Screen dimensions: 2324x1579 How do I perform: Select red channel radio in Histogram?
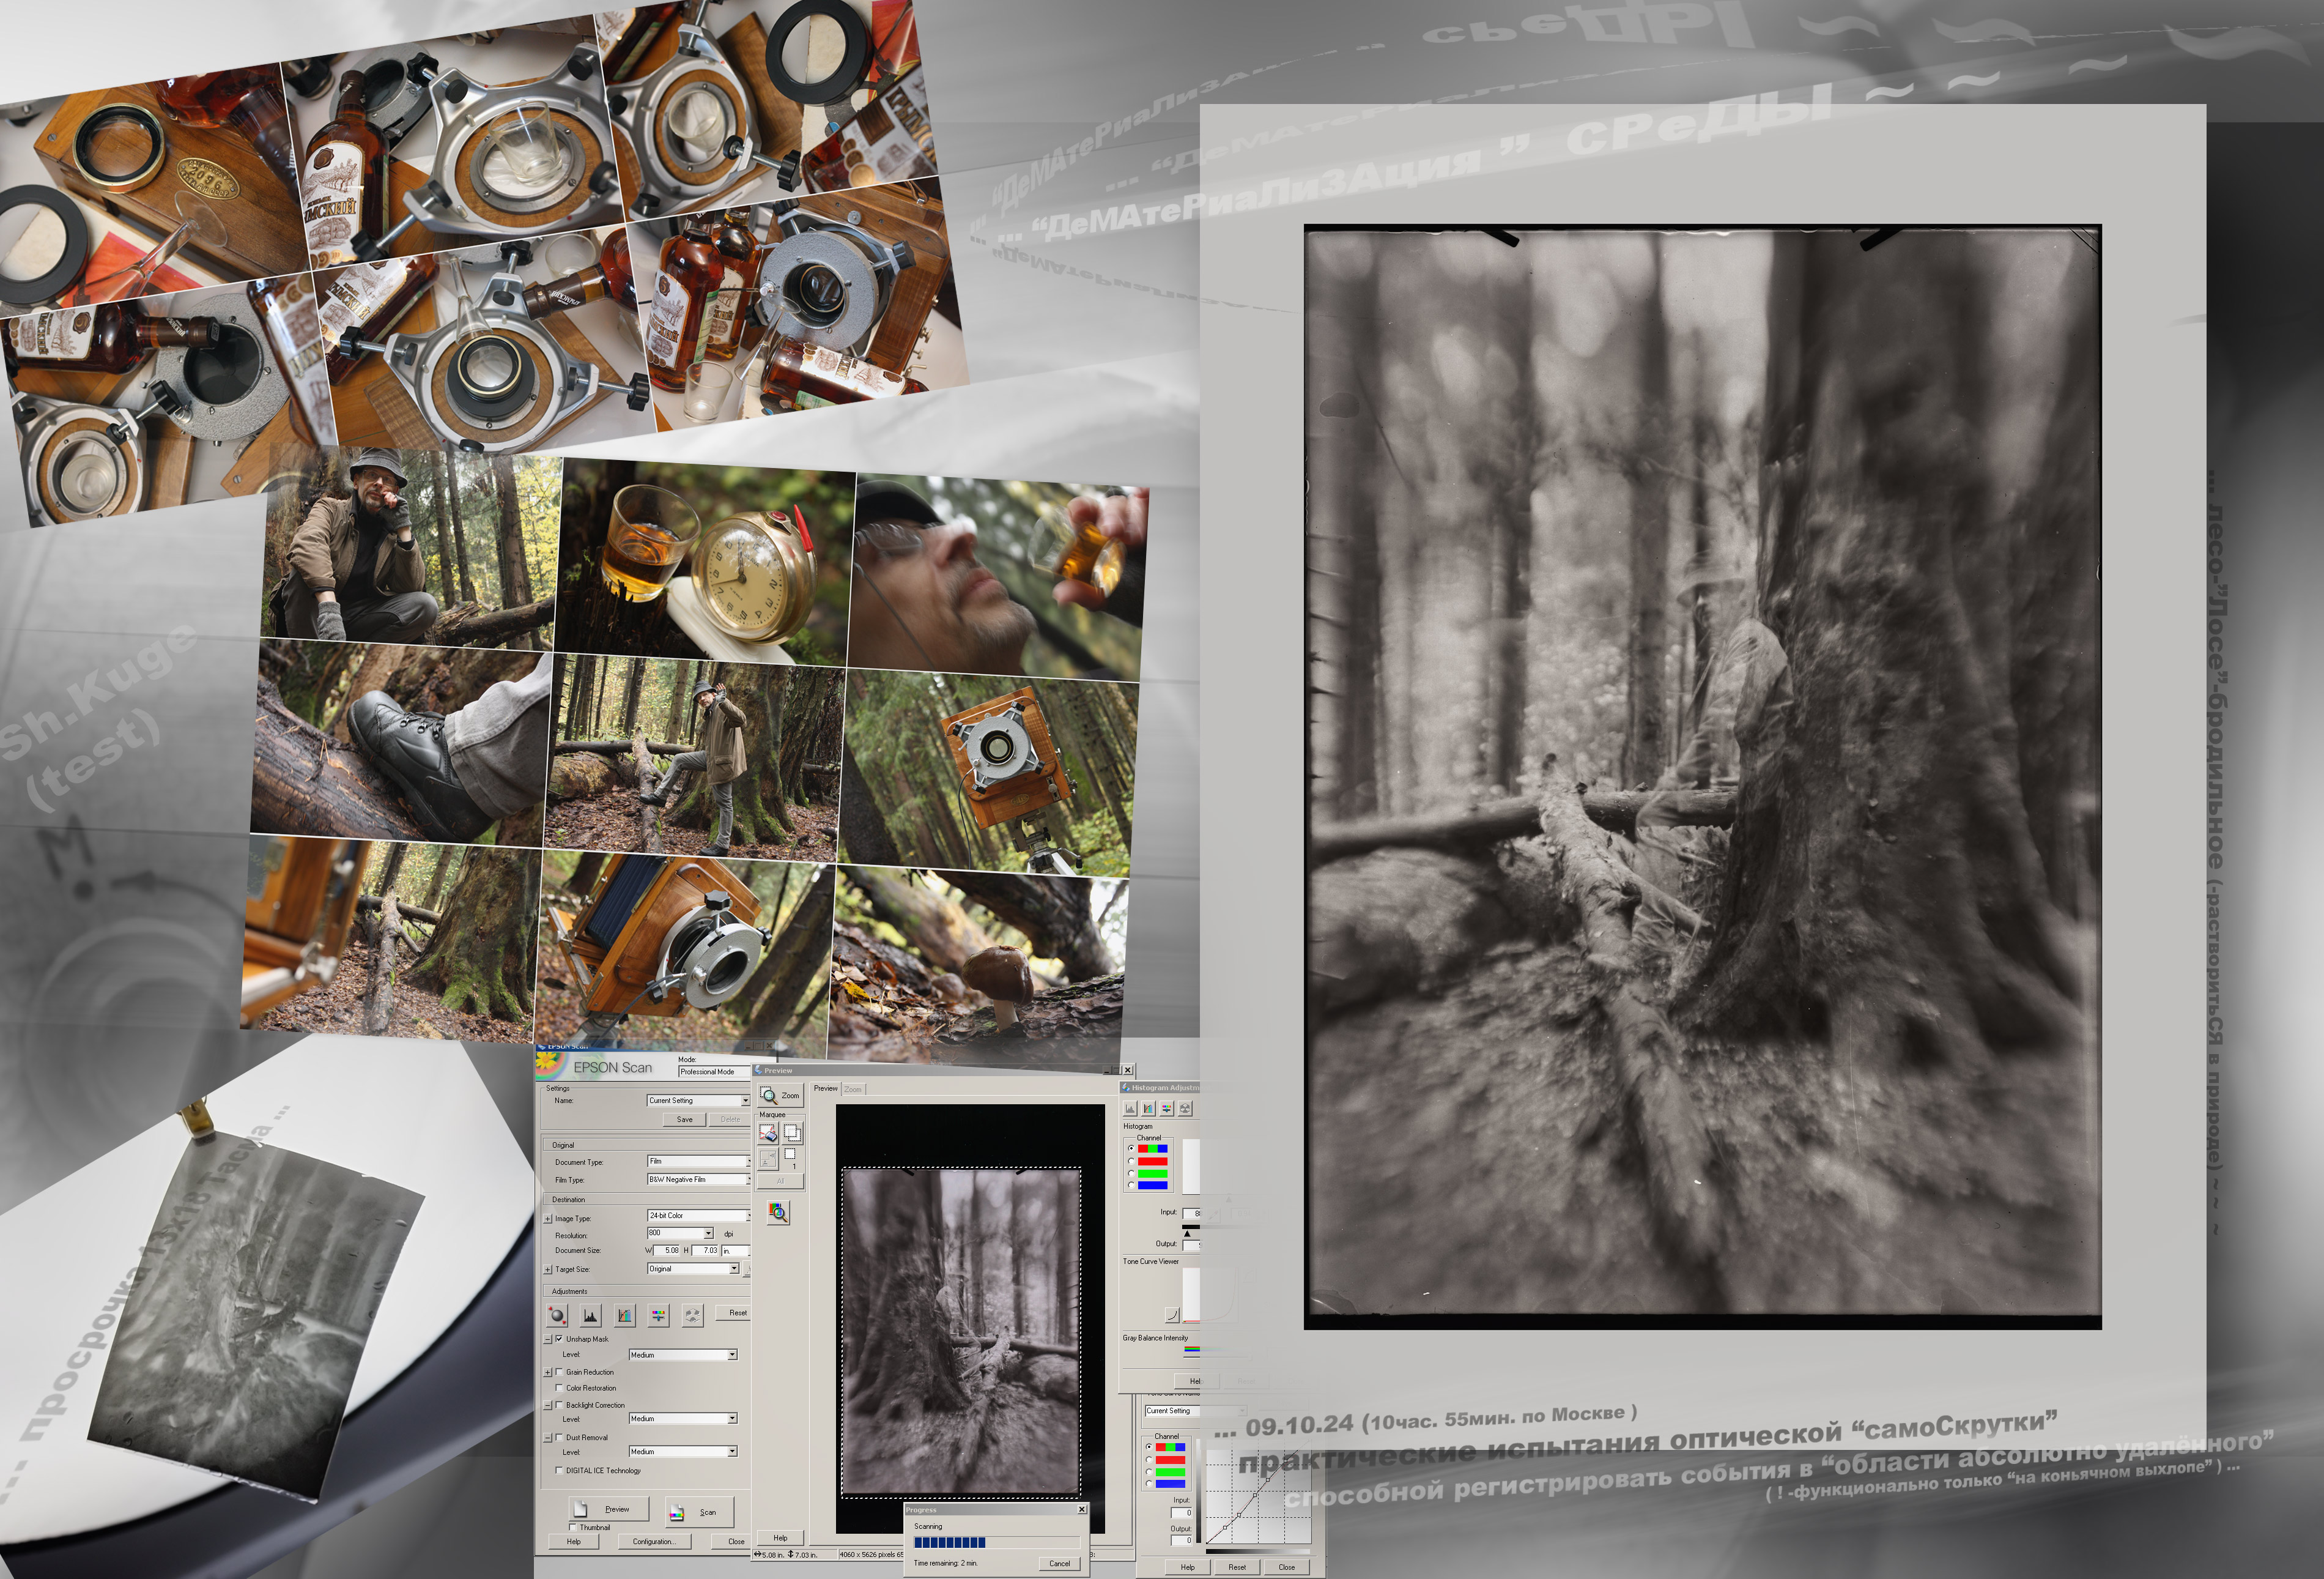[x=1131, y=1161]
